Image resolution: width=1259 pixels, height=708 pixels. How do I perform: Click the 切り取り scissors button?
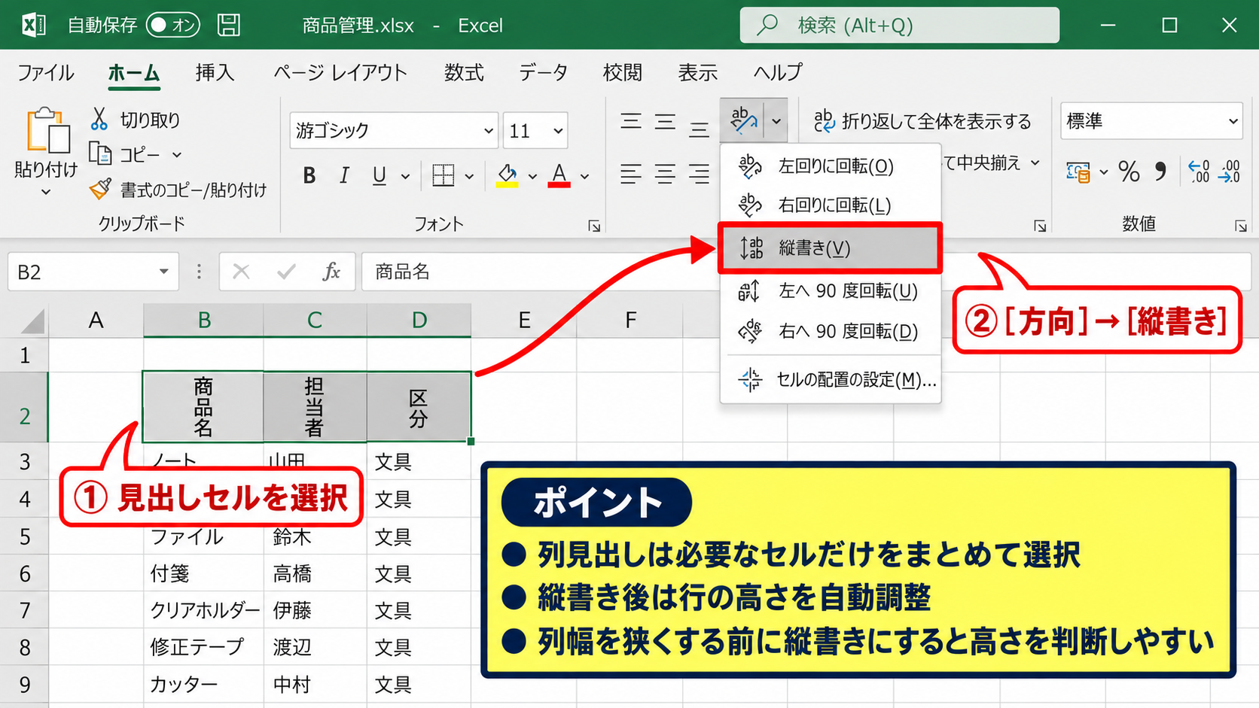point(136,120)
